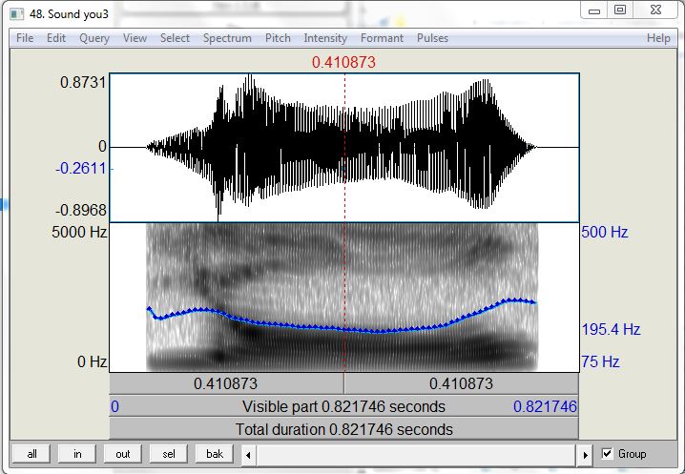685x474 pixels.
Task: Click the blue window end time 0.821746
Action: pos(545,406)
